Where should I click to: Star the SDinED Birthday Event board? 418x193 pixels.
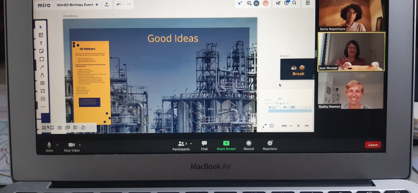96,5
